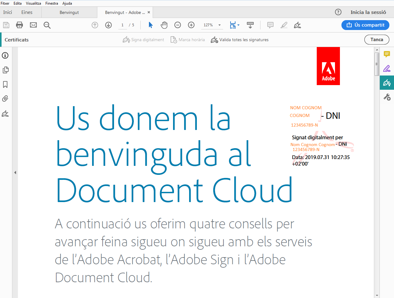Close the Benvingut - Adobe tab

149,12
